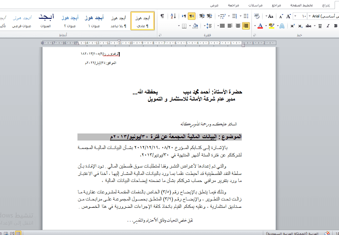
Task: Switch to the مراجعة tab
Action: 233,5
